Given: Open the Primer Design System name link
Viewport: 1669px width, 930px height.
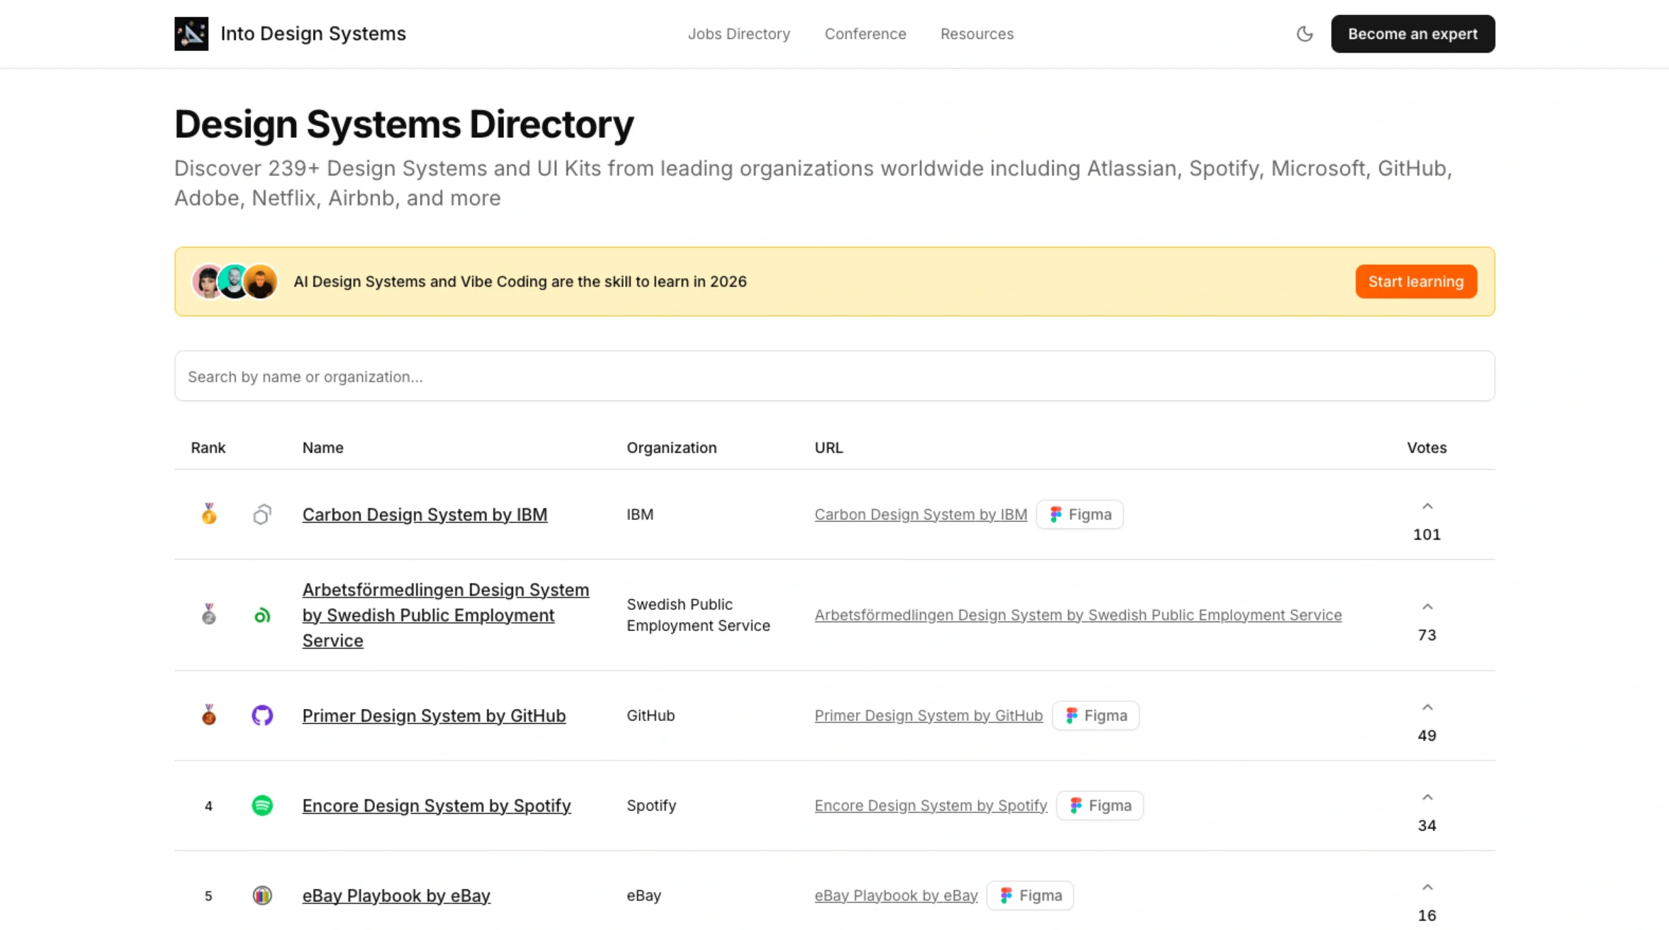Looking at the screenshot, I should click(x=434, y=715).
